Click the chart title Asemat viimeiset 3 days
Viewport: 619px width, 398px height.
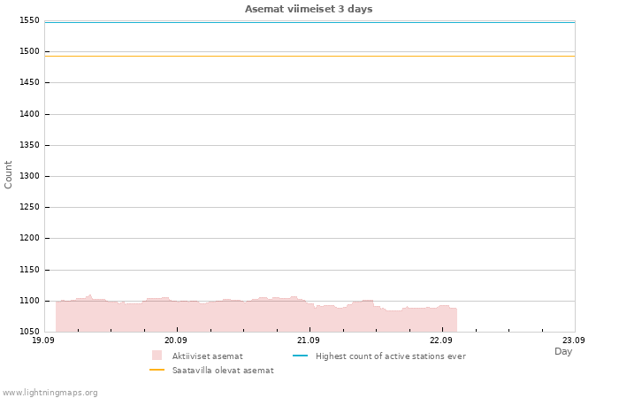coord(309,9)
